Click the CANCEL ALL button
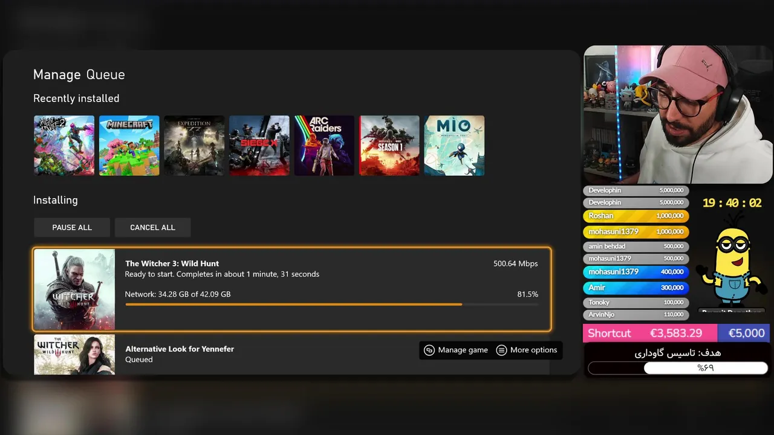 click(152, 227)
